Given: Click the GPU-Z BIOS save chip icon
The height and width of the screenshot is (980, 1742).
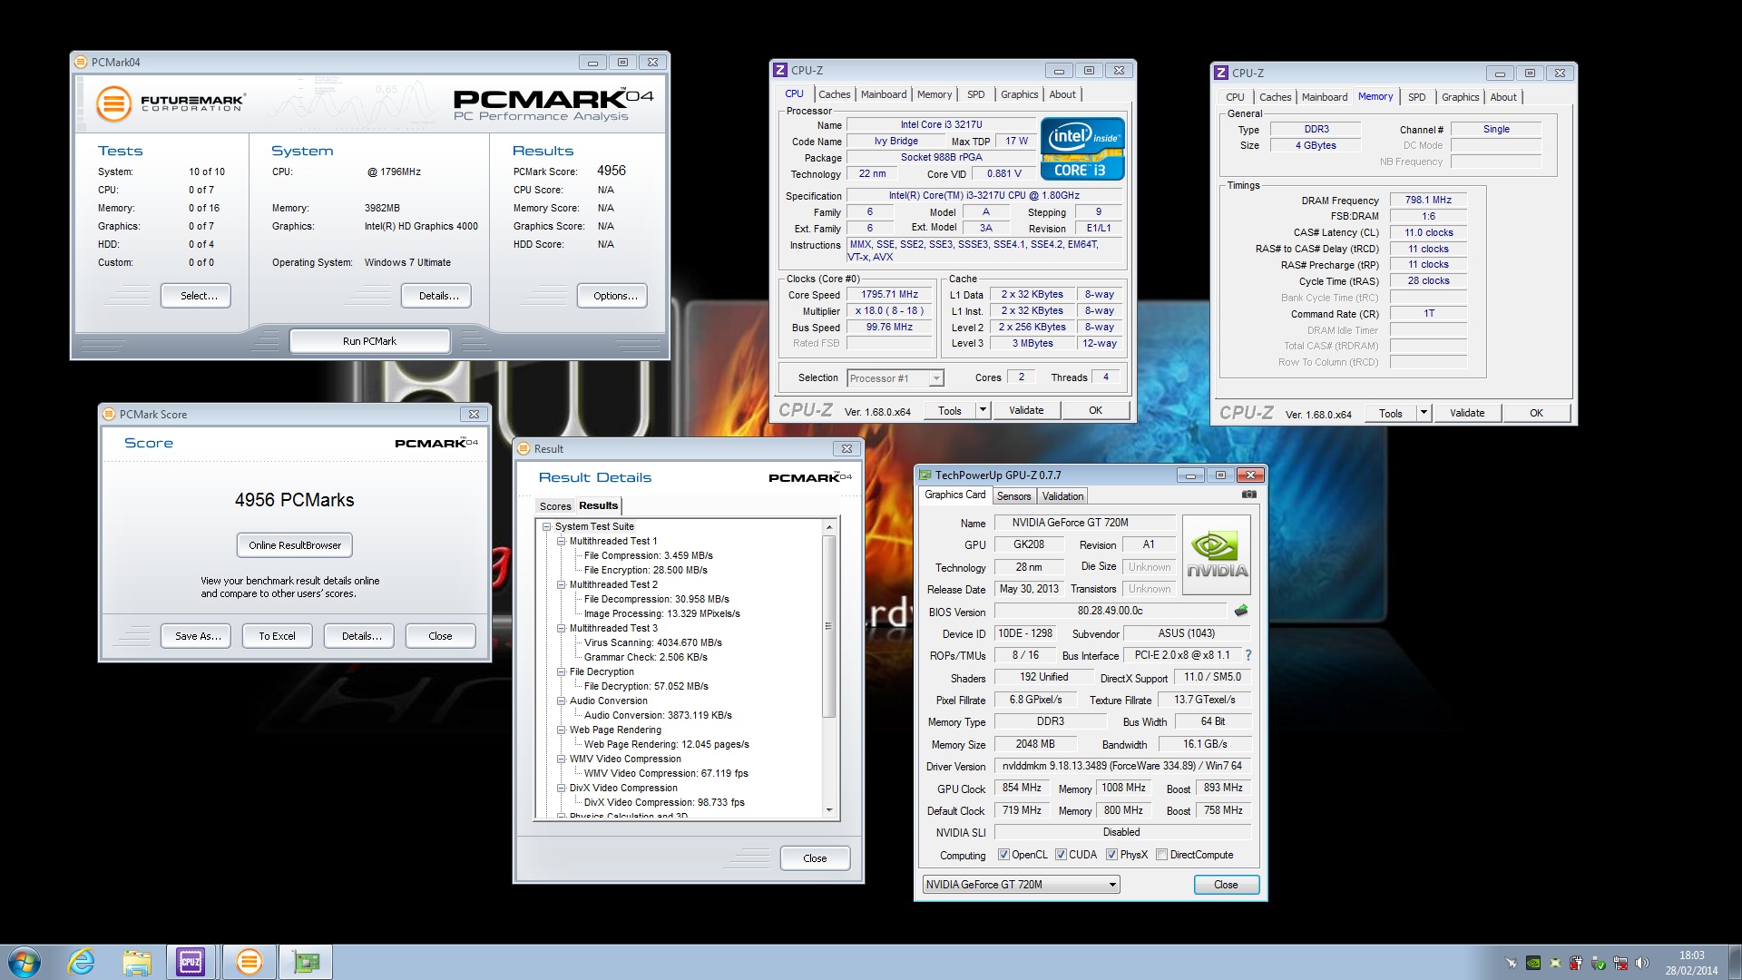Looking at the screenshot, I should coord(1241,611).
